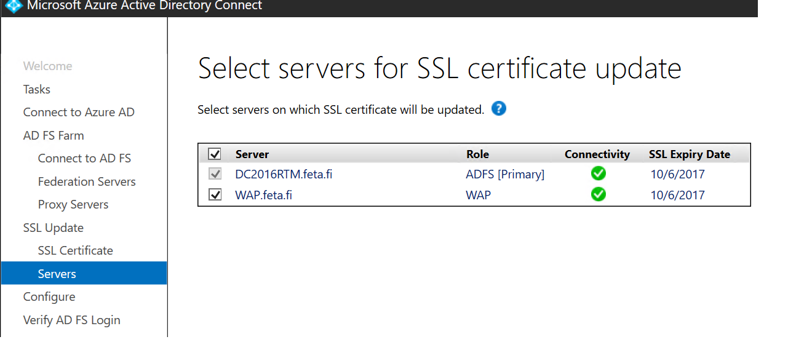Toggle the select-all servers header checkbox
The height and width of the screenshot is (358, 812).
tap(215, 154)
